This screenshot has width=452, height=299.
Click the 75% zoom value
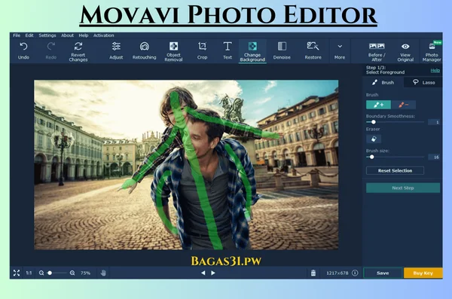pos(85,273)
